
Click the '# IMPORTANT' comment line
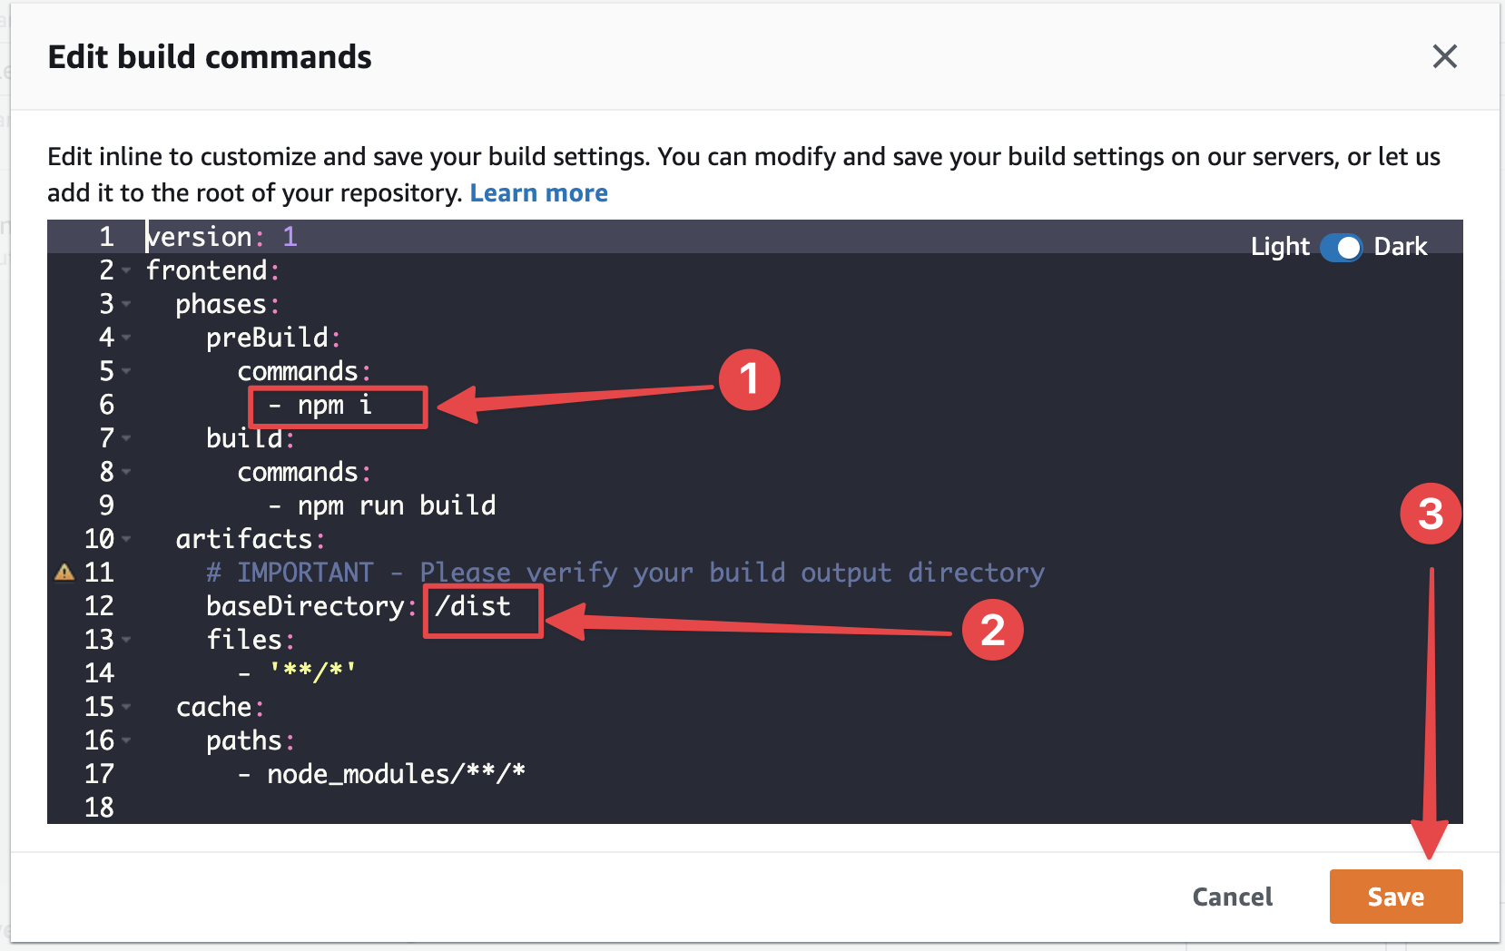(x=625, y=573)
